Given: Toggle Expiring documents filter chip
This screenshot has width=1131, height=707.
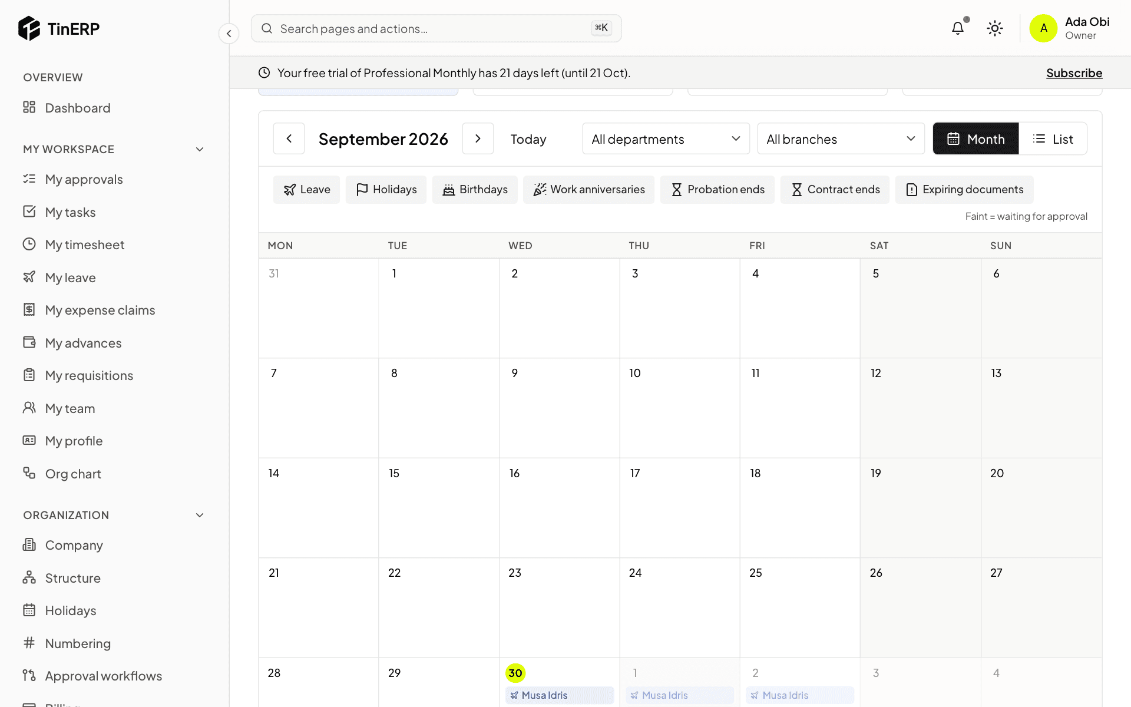Looking at the screenshot, I should 964,190.
